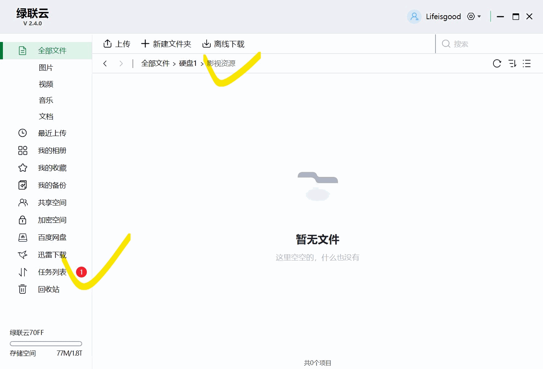Select 文档 category in sidebar
Screen dimensions: 543x369
[x=46, y=116]
